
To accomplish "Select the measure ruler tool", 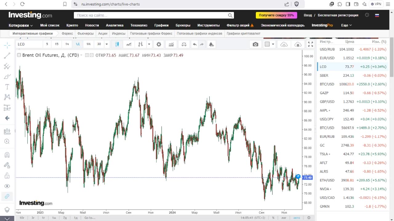I will click(x=7, y=131).
